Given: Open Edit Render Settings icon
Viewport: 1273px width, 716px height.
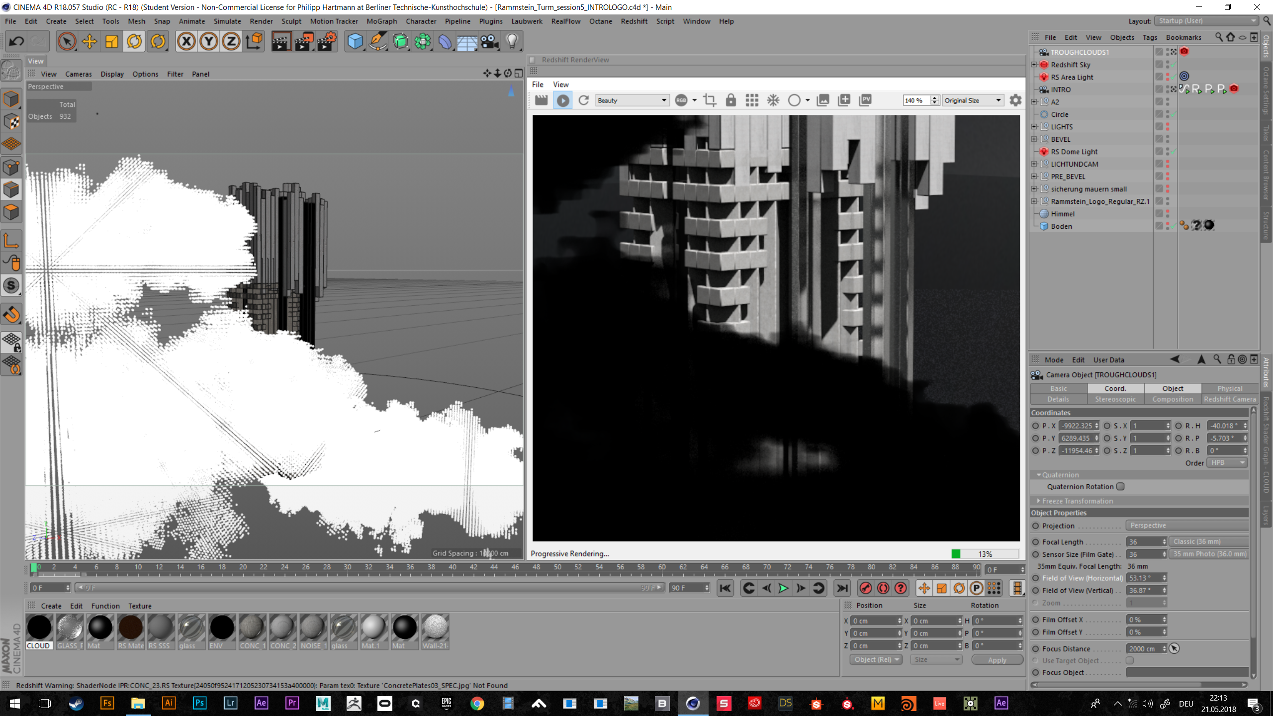Looking at the screenshot, I should click(327, 42).
